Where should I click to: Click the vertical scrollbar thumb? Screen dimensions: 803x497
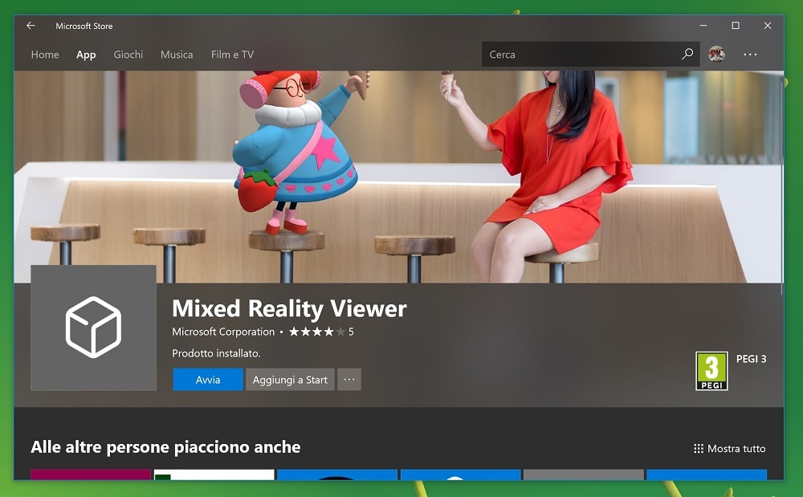(x=781, y=184)
